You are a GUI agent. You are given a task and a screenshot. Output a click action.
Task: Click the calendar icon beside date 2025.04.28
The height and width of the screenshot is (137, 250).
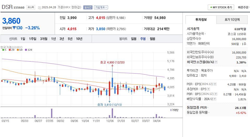click(39, 8)
